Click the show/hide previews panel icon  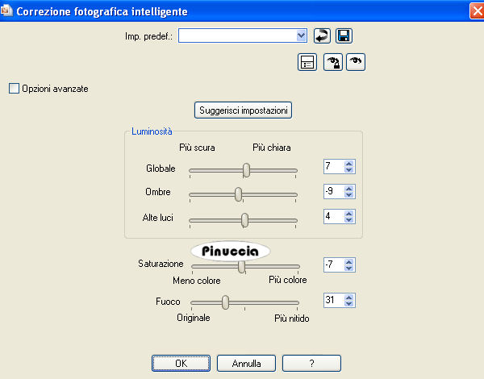[307, 62]
